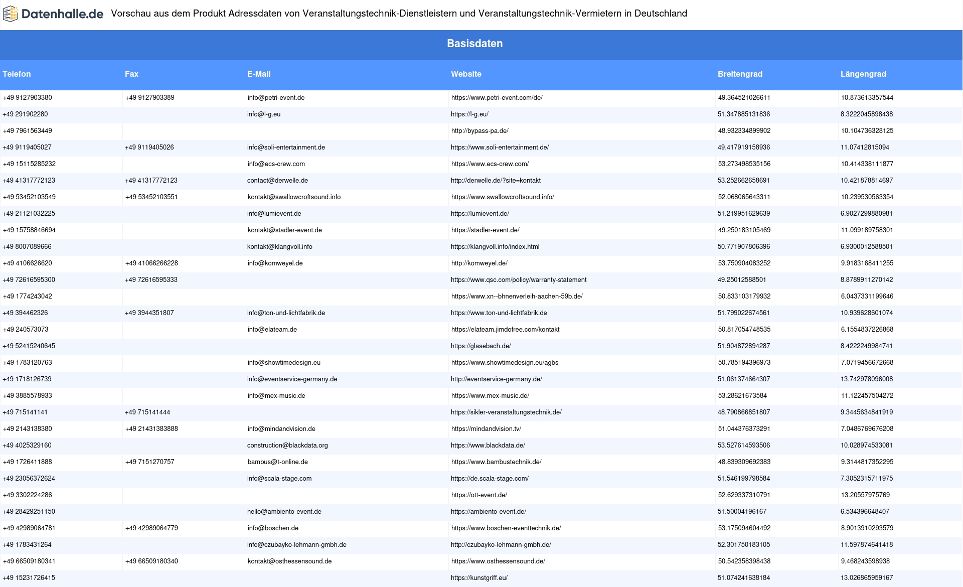Click email info@ton-und-lichtfabrik.de
The width and height of the screenshot is (963, 587).
[286, 313]
